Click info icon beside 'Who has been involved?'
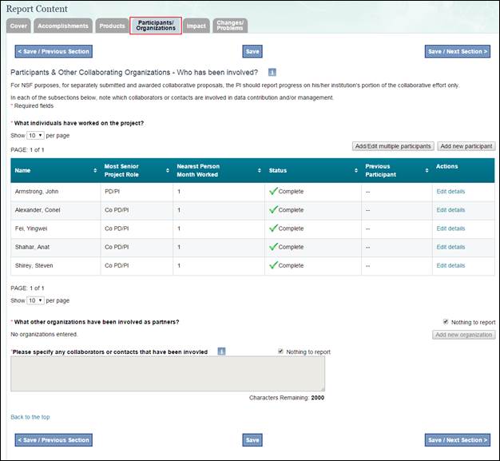 coord(272,72)
